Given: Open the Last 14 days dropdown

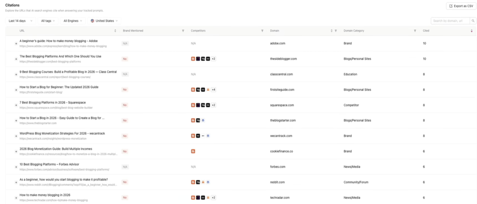Looking at the screenshot, I should (x=20, y=21).
